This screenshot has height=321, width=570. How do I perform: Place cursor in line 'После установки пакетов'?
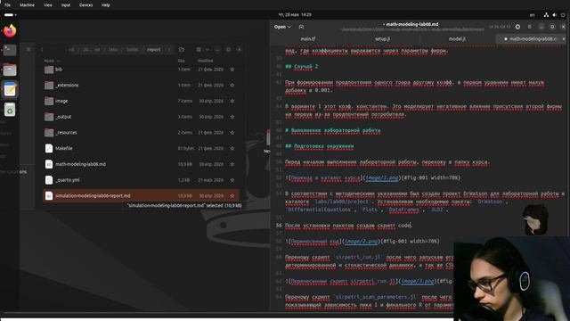pos(348,226)
